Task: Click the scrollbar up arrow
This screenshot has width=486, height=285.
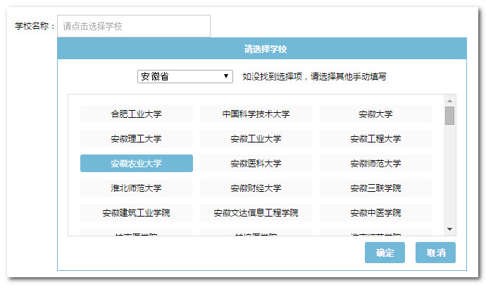Action: pos(450,101)
